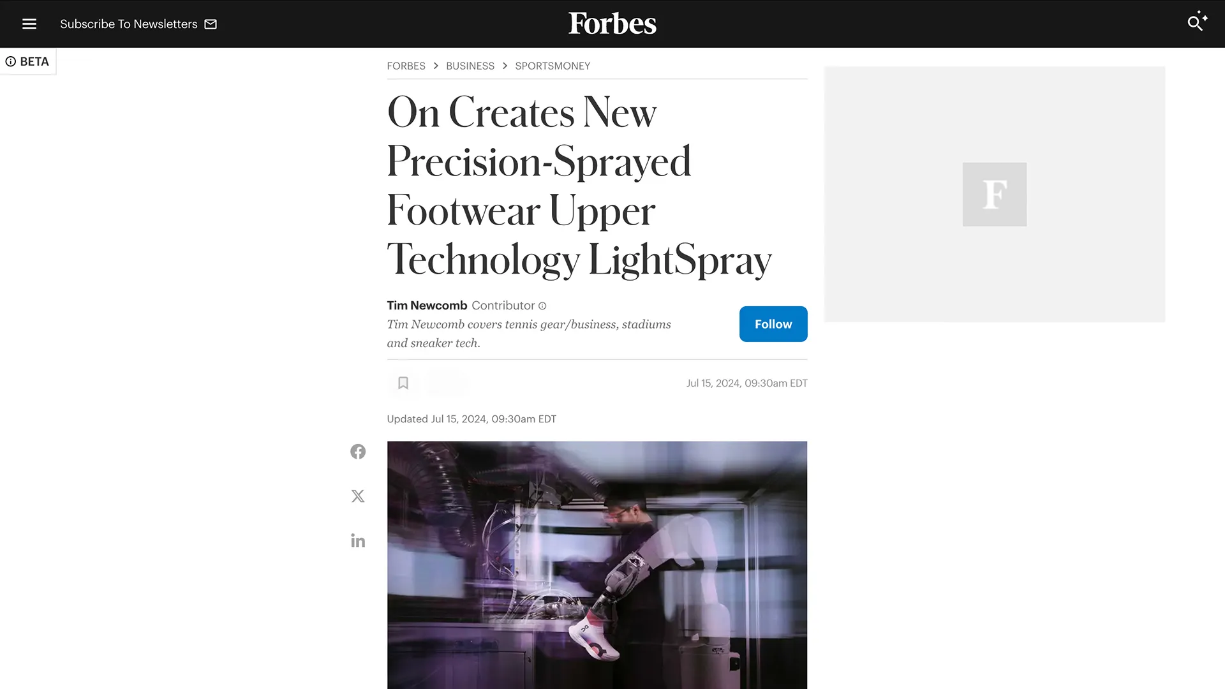This screenshot has height=689, width=1225.
Task: Open Tim Newcomb's author page
Action: (427, 306)
